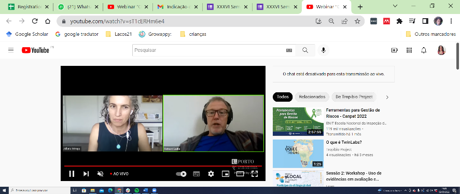Open Ferramentas para Gestão de Riscos video
The height and width of the screenshot is (194, 460).
(x=353, y=113)
